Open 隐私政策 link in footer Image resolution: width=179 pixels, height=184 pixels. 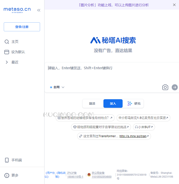pyautogui.click(x=60, y=175)
